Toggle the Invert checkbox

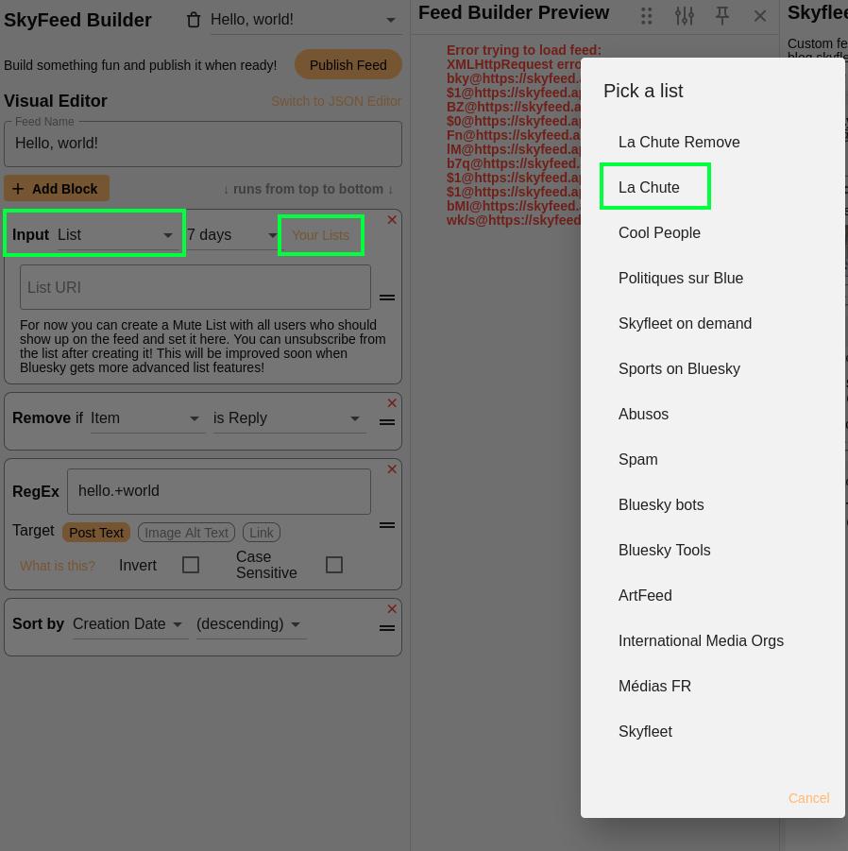click(x=191, y=565)
